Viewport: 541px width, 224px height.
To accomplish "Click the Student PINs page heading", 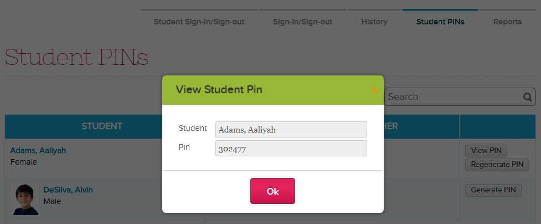I will tap(76, 57).
